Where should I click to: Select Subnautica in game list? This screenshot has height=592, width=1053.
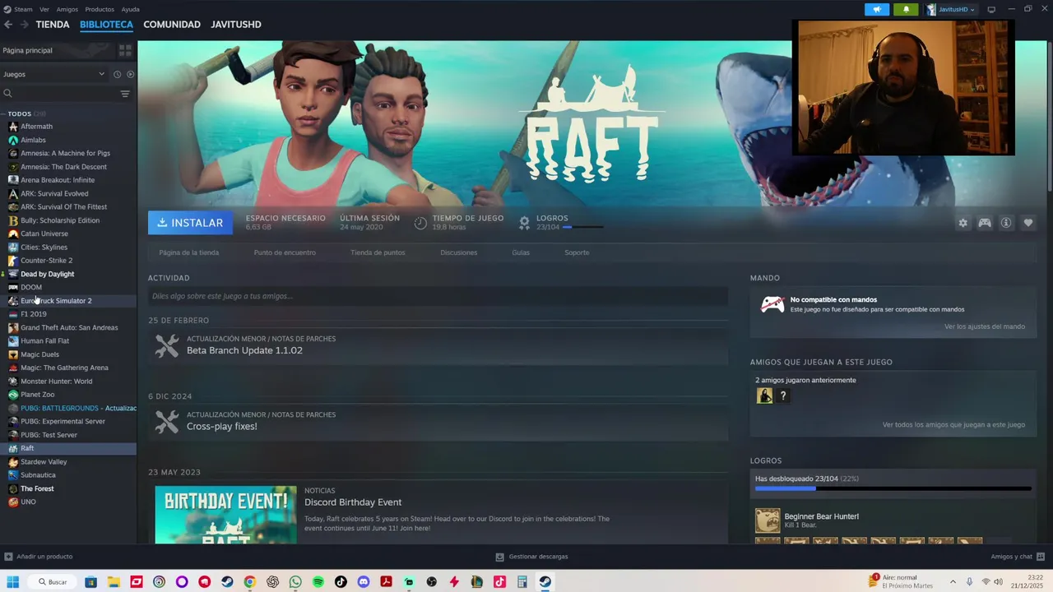[x=38, y=475]
